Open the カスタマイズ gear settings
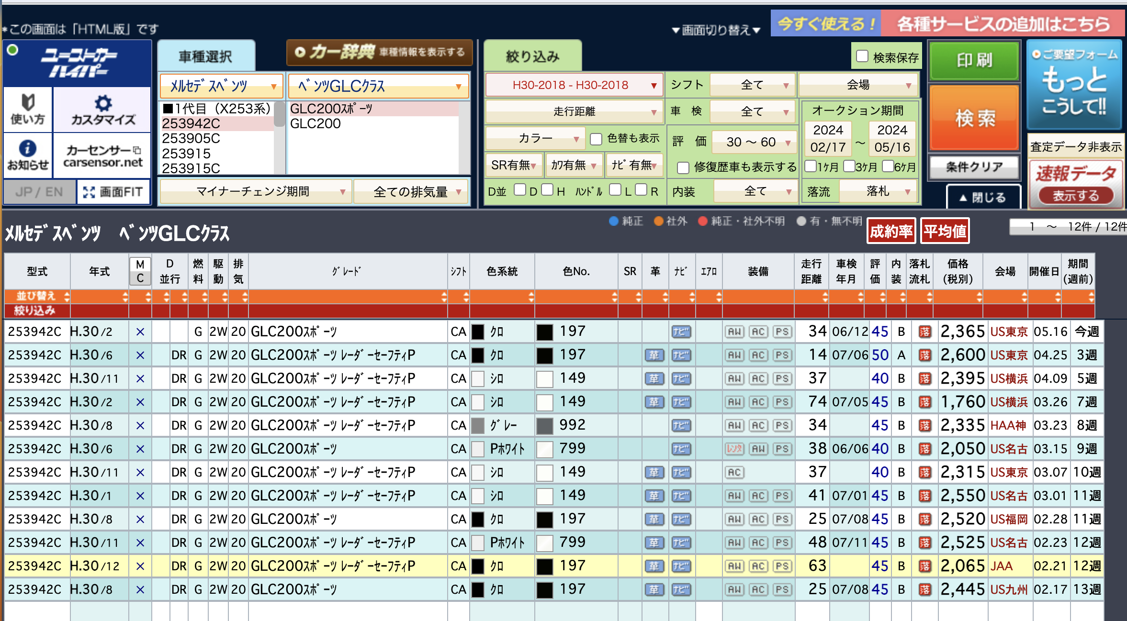1127x621 pixels. 103,110
